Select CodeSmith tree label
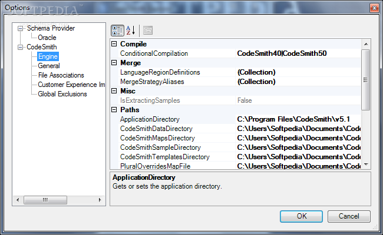This screenshot has width=383, height=235. (x=41, y=47)
